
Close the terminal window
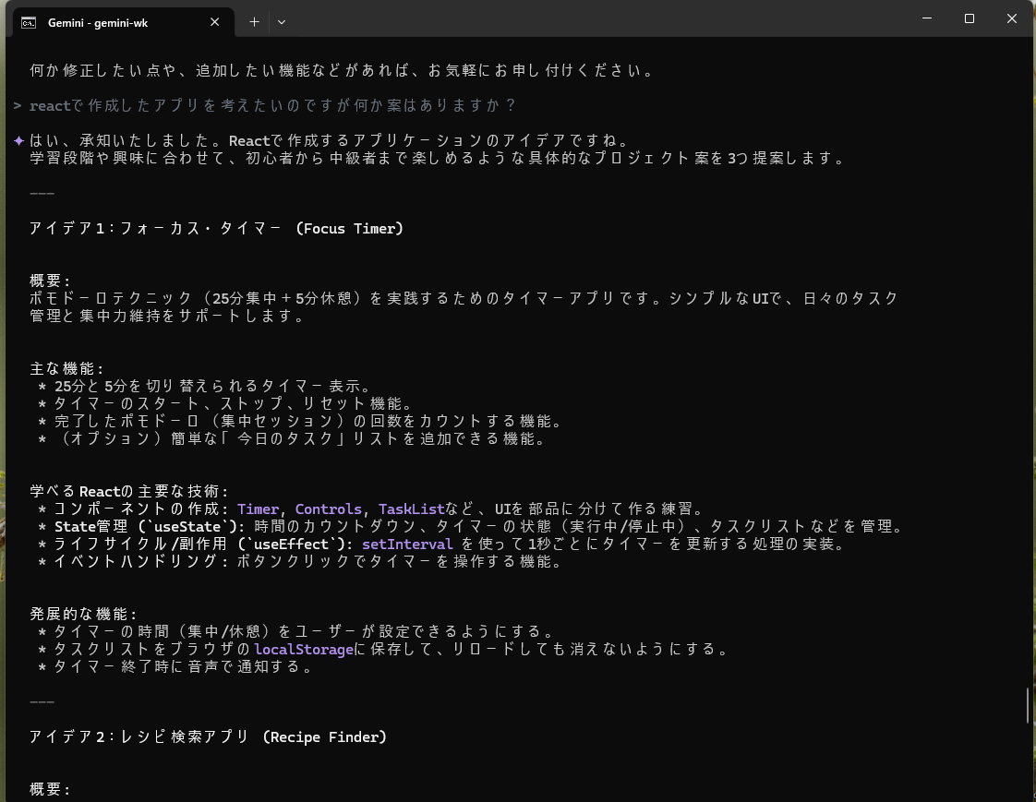pos(1012,18)
